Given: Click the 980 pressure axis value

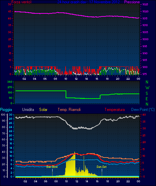Looking at the screenshot, I should [145, 67].
